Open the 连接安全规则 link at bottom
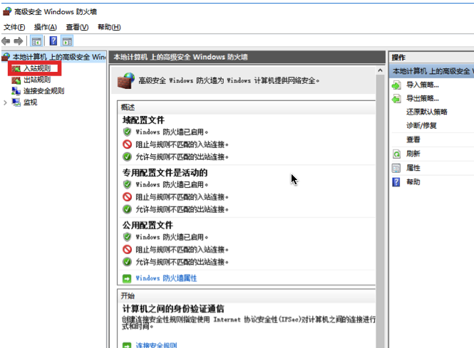 (156, 345)
